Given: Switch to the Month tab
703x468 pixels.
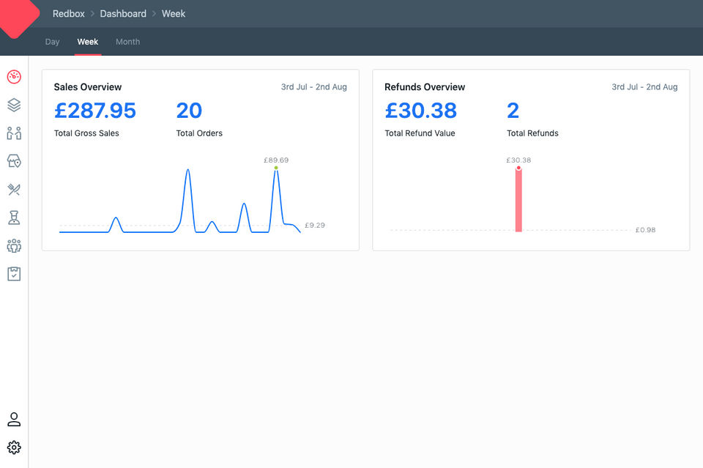Looking at the screenshot, I should [x=127, y=42].
